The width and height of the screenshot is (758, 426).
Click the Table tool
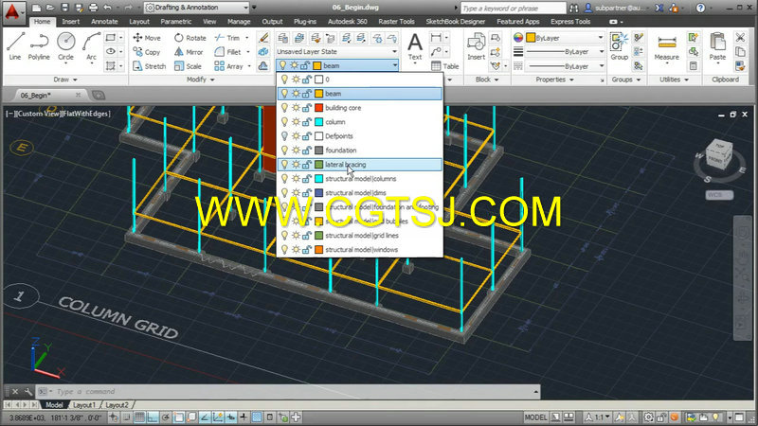pyautogui.click(x=444, y=66)
